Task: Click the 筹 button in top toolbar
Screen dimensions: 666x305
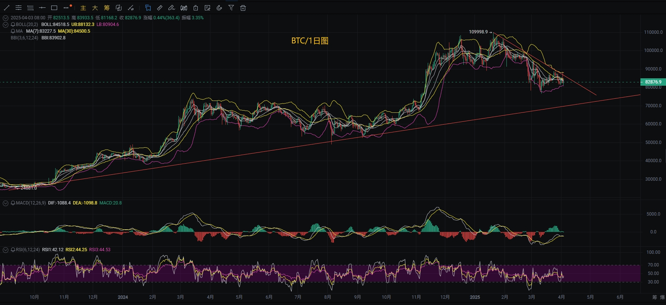Action: (107, 8)
